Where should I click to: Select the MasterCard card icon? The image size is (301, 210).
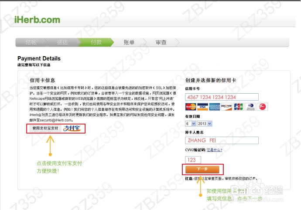tap(191, 107)
